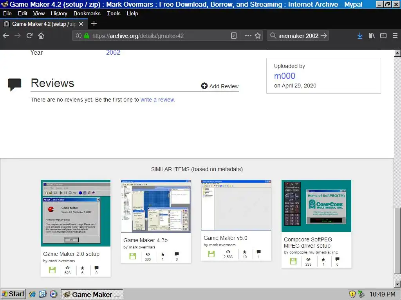Open the View menu

pos(39,14)
